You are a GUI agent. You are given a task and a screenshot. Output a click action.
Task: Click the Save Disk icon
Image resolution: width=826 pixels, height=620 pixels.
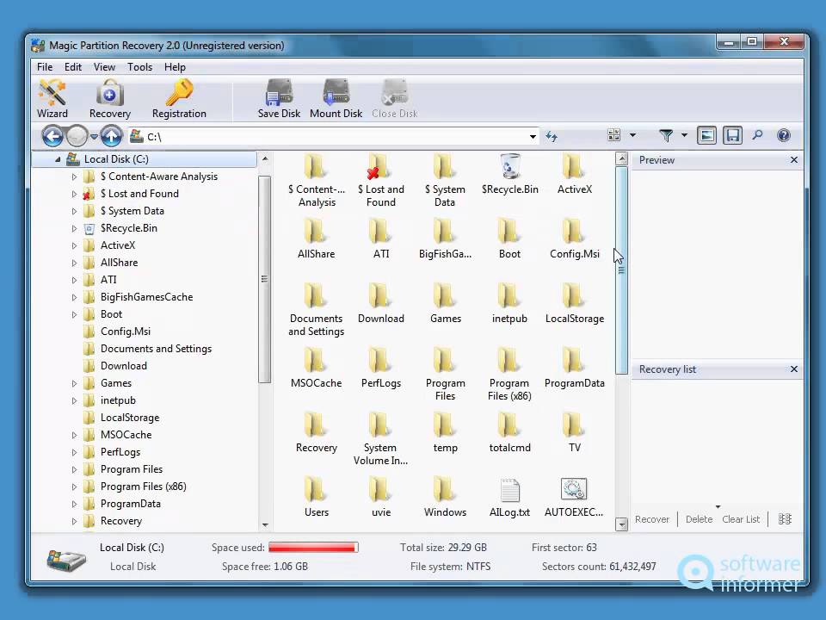pyautogui.click(x=279, y=98)
